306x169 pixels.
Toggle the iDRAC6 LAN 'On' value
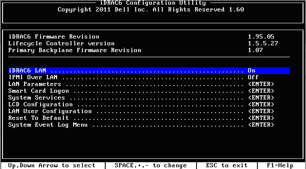click(x=251, y=71)
